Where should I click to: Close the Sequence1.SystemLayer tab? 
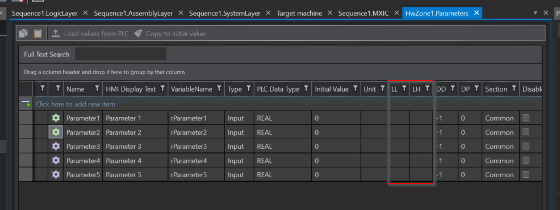268,13
